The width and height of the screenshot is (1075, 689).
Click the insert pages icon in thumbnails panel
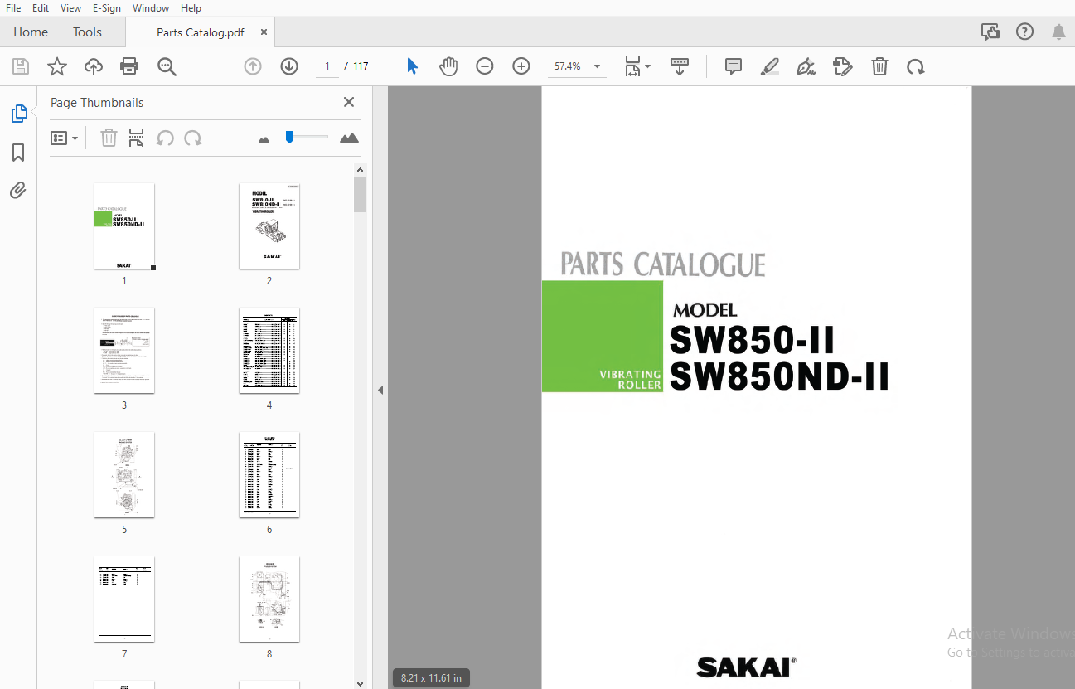click(x=137, y=138)
